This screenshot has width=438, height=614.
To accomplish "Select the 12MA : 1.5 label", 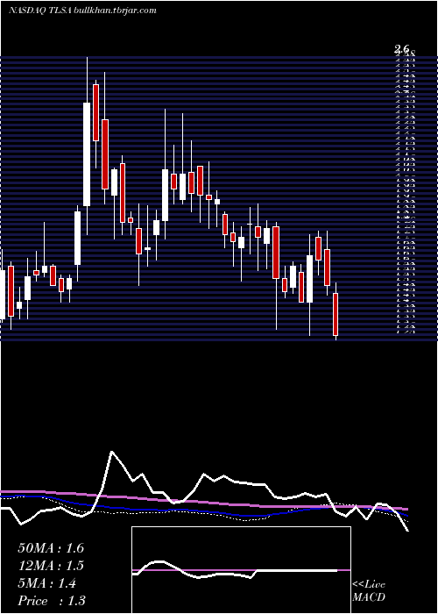I will tap(51, 566).
